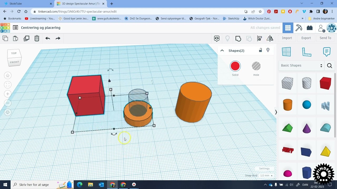The image size is (337, 189).
Task: Click the Send To button
Action: [x=325, y=38]
